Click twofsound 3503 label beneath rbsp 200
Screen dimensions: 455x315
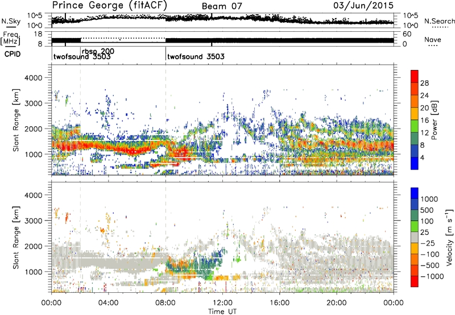point(82,56)
